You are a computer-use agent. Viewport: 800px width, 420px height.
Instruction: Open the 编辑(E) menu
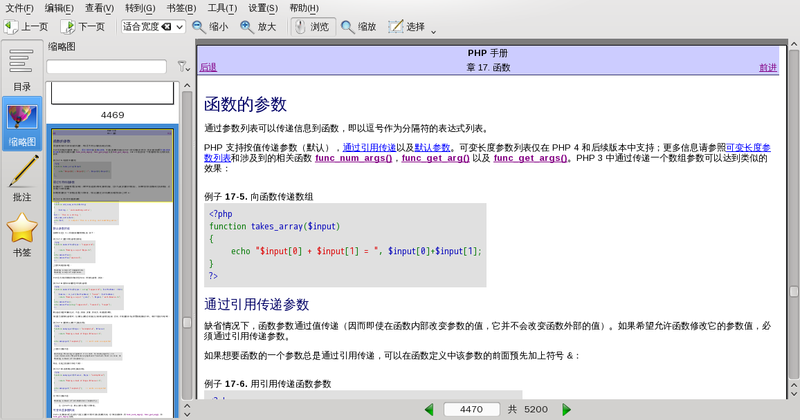tap(60, 8)
